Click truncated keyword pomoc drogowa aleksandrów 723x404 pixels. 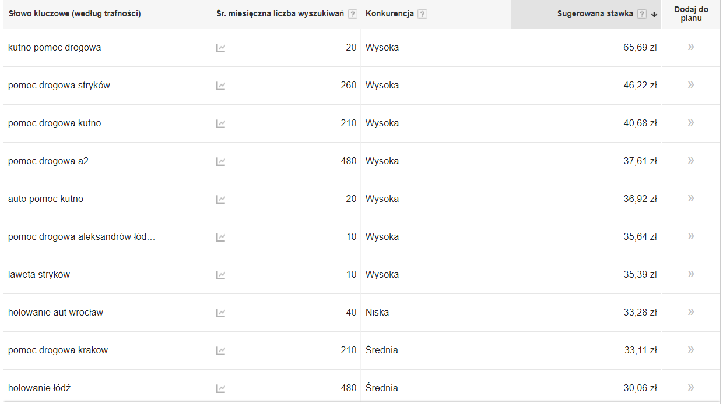(82, 237)
